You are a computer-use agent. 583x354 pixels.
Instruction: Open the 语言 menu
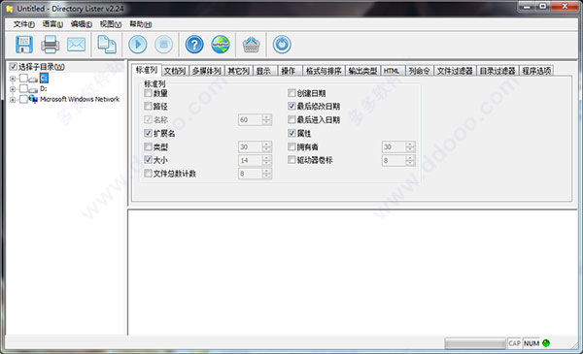coord(52,24)
